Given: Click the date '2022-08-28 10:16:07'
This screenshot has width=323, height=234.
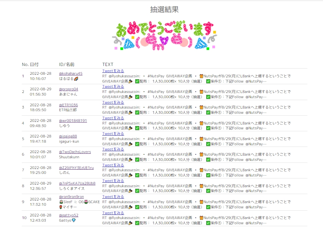Looking at the screenshot, I should click(41, 76).
